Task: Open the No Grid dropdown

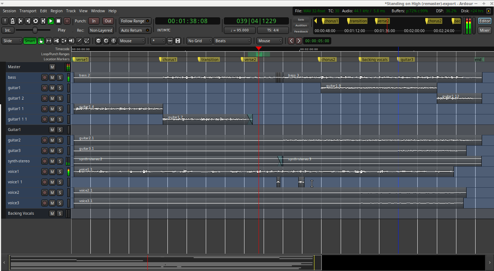Action: point(199,41)
